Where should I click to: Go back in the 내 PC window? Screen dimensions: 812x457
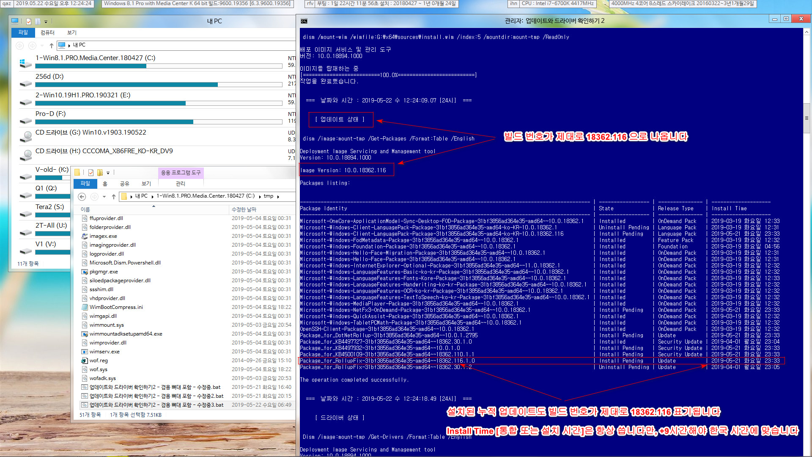tap(20, 45)
